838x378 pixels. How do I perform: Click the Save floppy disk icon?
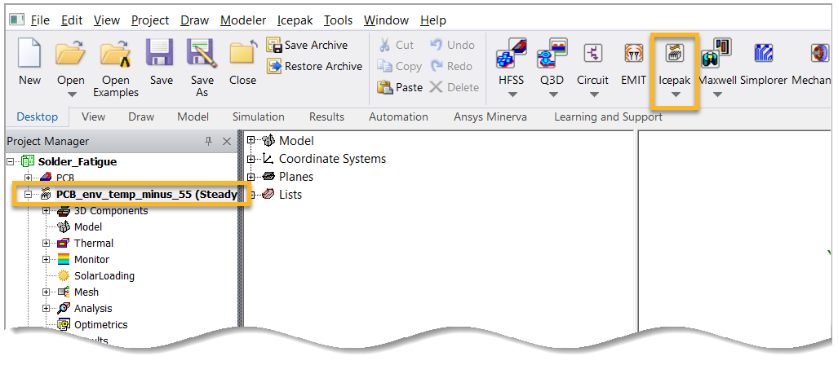pyautogui.click(x=161, y=54)
